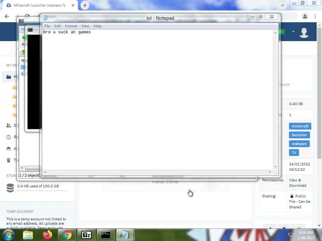Open a new browser tab
This screenshot has height=241, width=322.
tap(85, 5)
